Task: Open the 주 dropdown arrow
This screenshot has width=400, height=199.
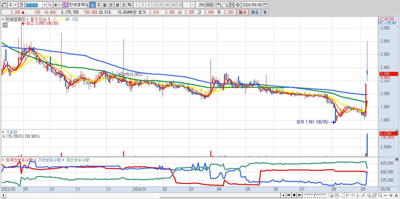Action: coord(15,5)
